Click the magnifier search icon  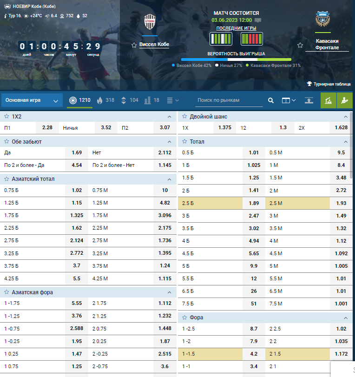(x=271, y=100)
